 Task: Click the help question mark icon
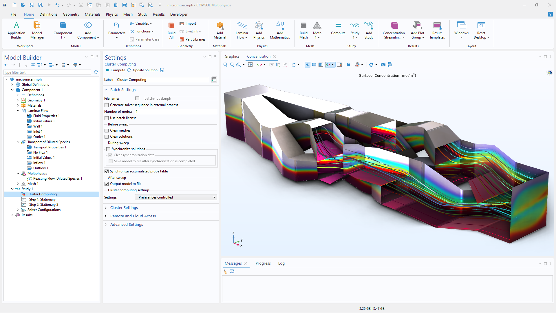point(550,14)
